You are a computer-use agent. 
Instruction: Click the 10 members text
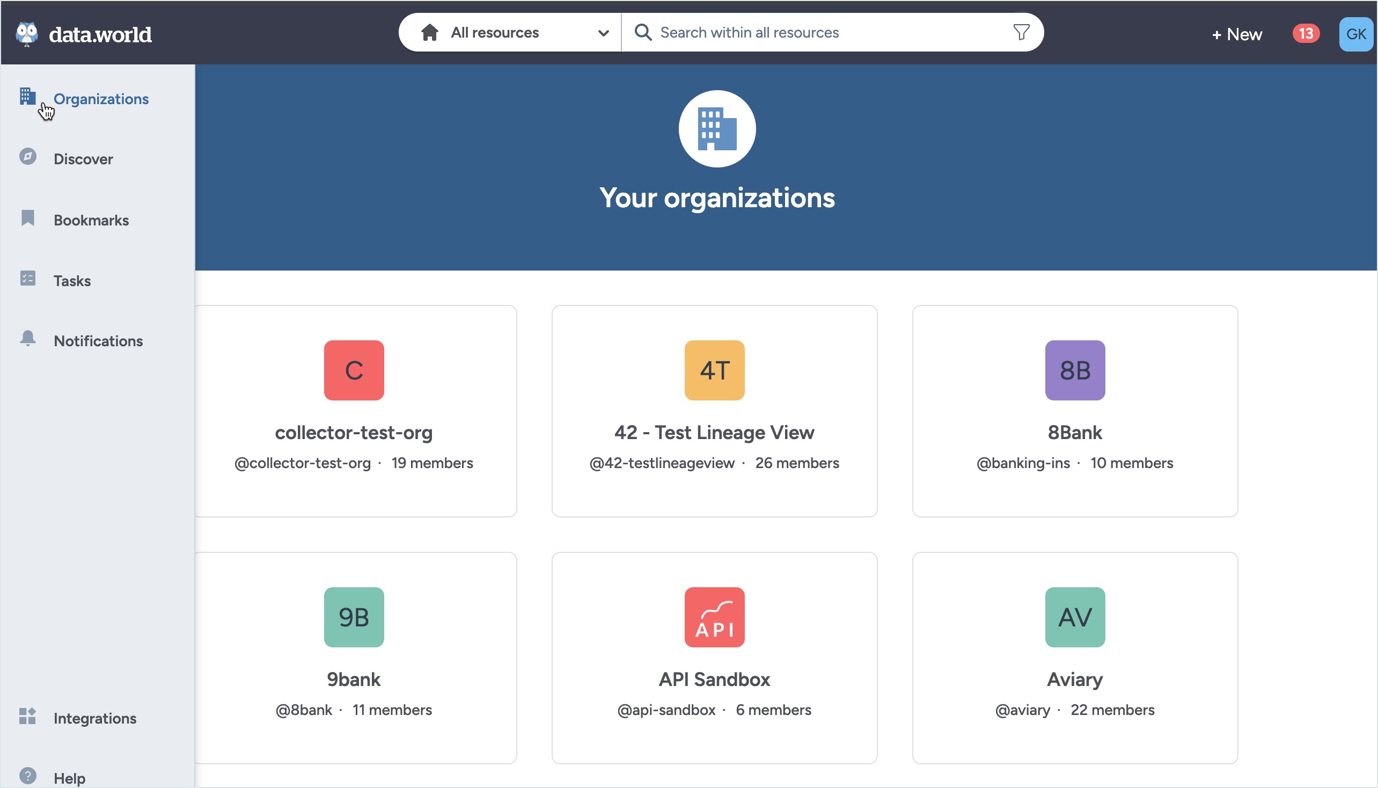point(1131,463)
